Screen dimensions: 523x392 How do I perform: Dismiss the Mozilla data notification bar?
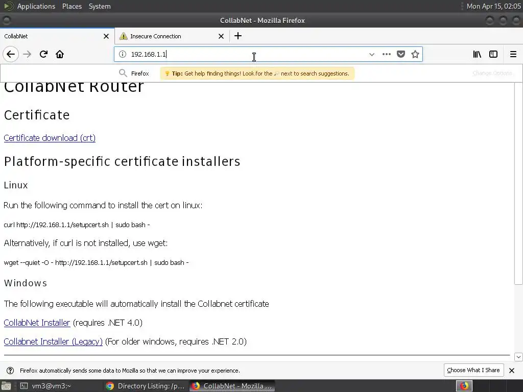click(x=512, y=371)
